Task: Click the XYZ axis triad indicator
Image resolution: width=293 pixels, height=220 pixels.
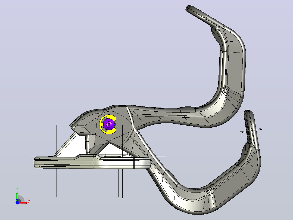Action: (x=22, y=196)
